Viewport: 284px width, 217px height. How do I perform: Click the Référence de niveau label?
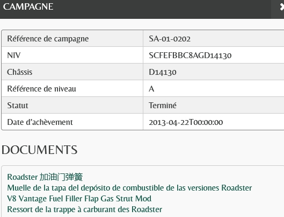[x=42, y=89]
